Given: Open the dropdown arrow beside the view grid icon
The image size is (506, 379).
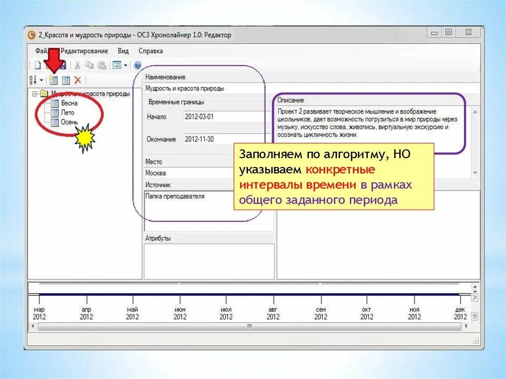Looking at the screenshot, I should click(126, 66).
